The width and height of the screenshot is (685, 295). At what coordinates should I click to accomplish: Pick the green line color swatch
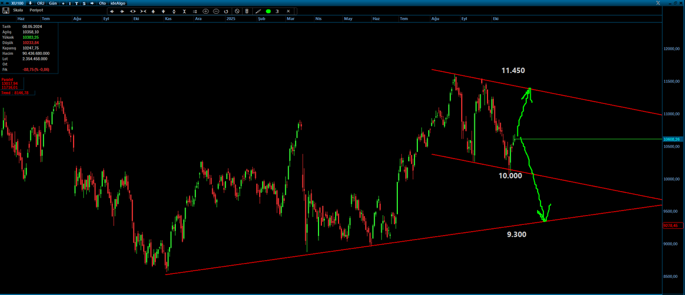(x=268, y=11)
